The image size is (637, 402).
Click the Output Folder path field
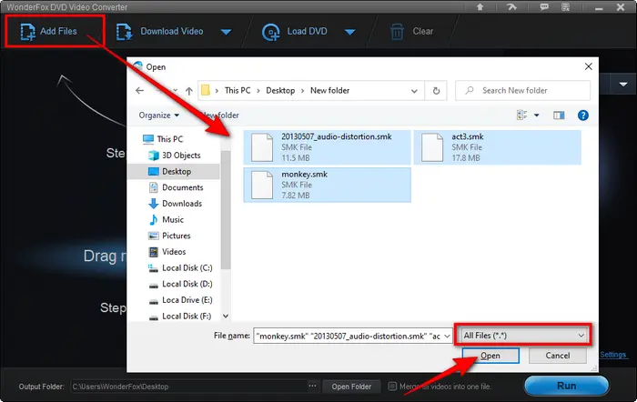pyautogui.click(x=189, y=387)
